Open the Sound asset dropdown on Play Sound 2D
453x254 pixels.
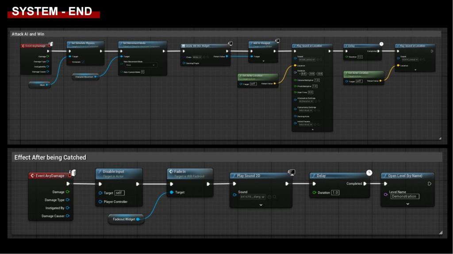click(x=253, y=197)
